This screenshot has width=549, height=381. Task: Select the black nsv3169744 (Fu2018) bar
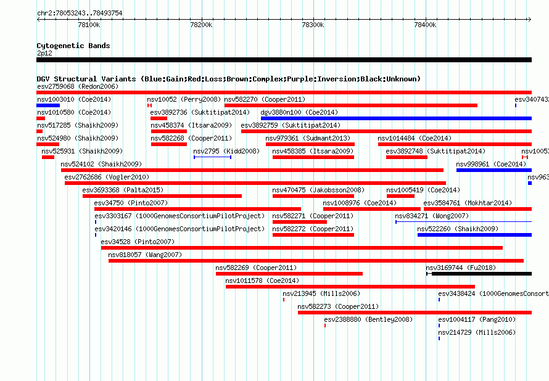479,274
